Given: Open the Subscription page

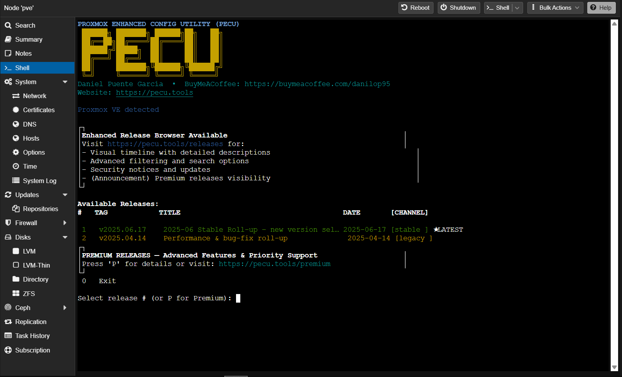Looking at the screenshot, I should click(37, 350).
